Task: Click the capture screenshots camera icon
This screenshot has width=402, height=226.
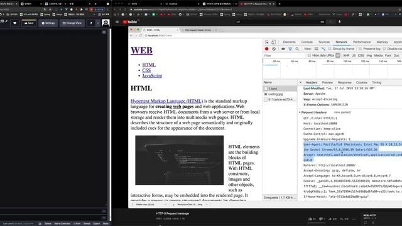Action: click(283, 49)
